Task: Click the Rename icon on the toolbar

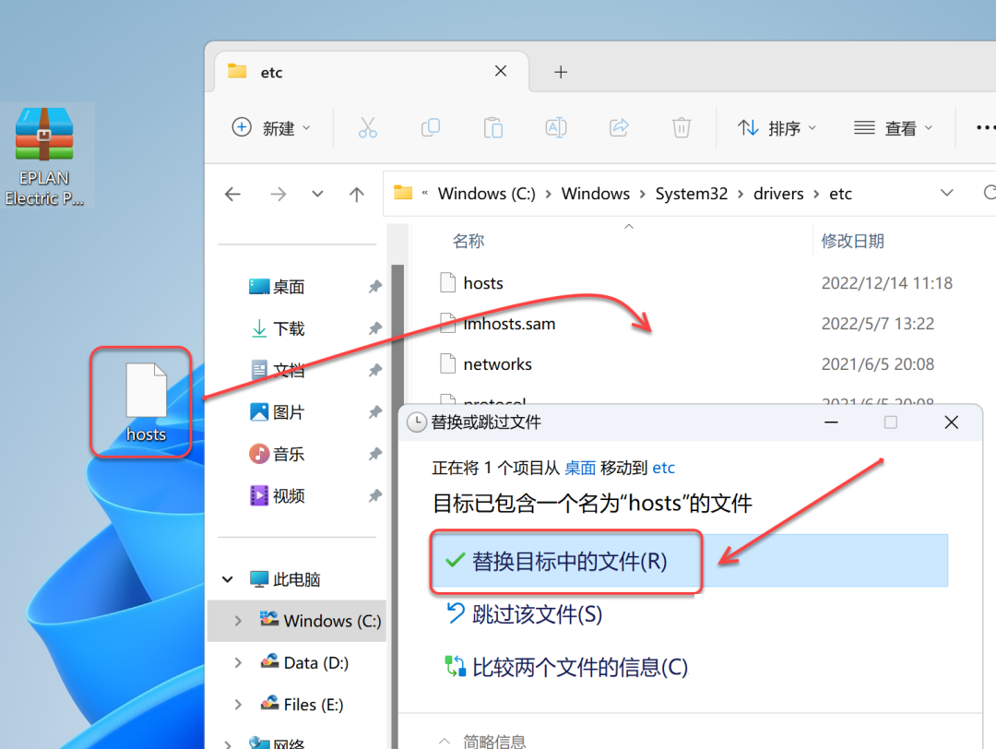Action: (x=556, y=127)
